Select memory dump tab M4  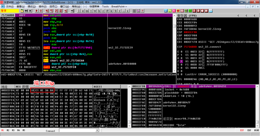coord(18,130)
